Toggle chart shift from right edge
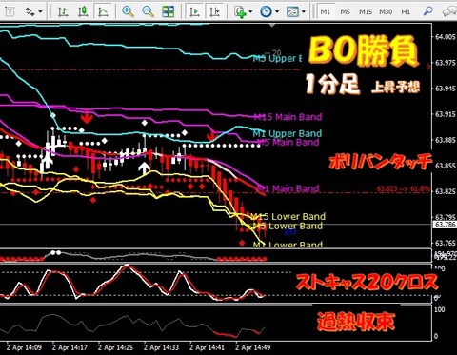 pos(214,12)
